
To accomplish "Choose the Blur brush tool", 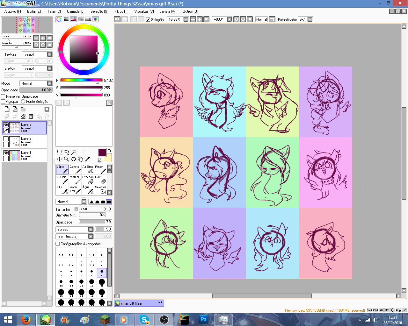I will point(62,190).
